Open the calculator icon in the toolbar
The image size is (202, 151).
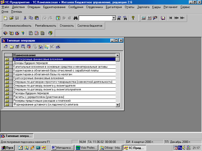click(x=143, y=18)
